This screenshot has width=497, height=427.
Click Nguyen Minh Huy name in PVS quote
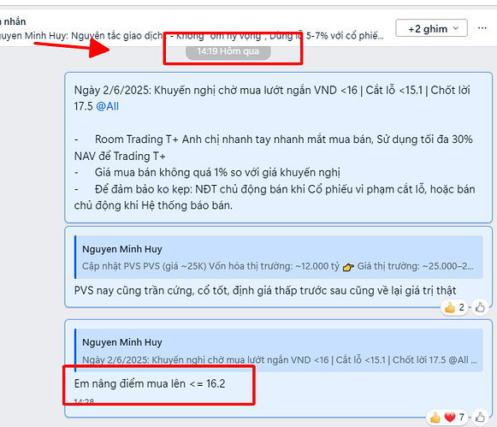click(x=122, y=249)
